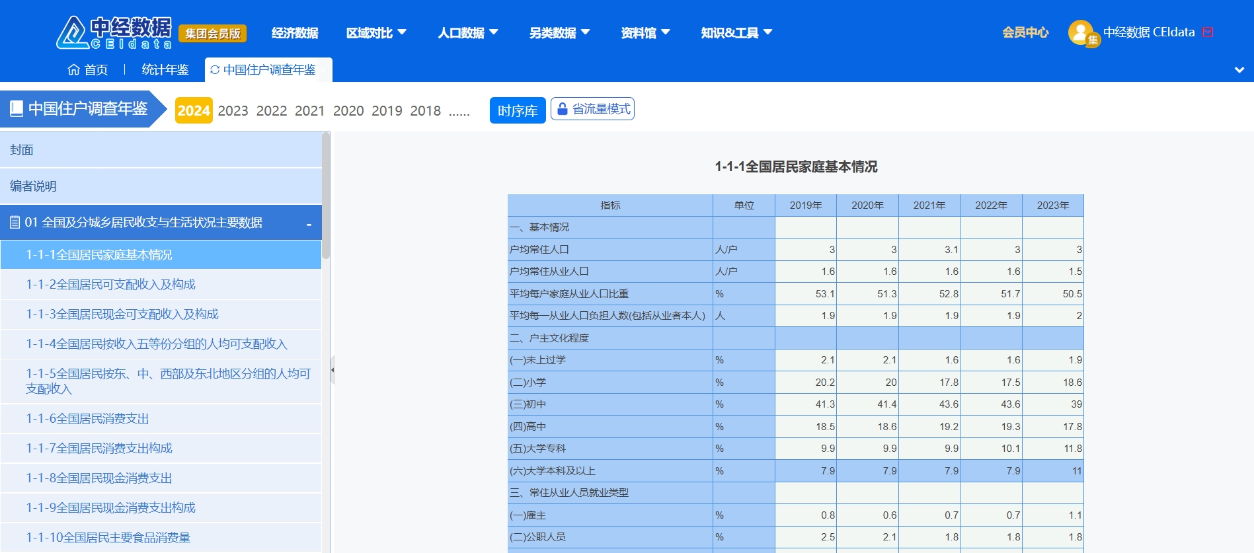Image resolution: width=1254 pixels, height=553 pixels.
Task: Click the CEIdata logo
Action: (x=114, y=32)
